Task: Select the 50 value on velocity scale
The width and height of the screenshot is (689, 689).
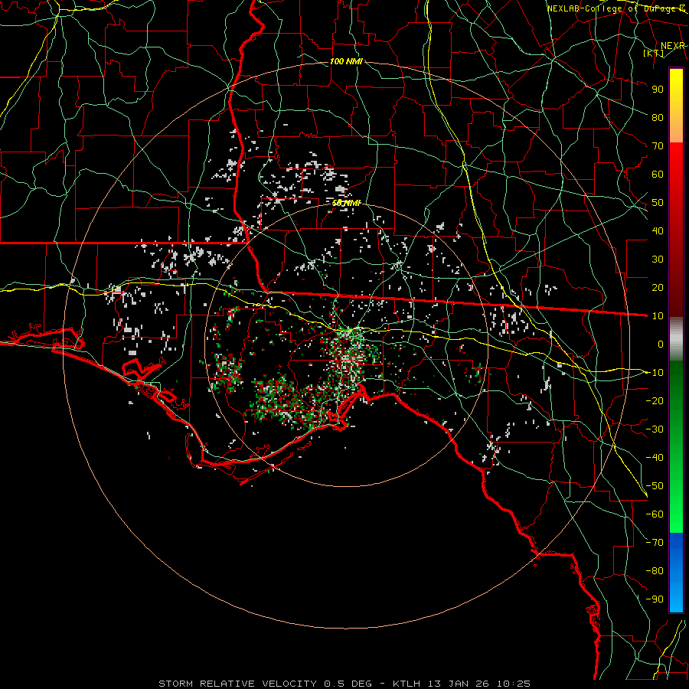Action: coord(658,203)
